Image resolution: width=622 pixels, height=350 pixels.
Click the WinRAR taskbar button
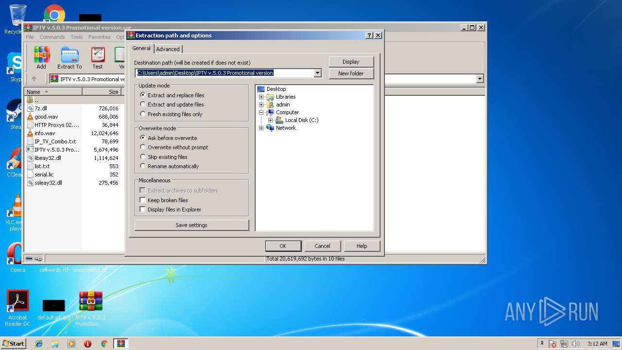tap(121, 344)
